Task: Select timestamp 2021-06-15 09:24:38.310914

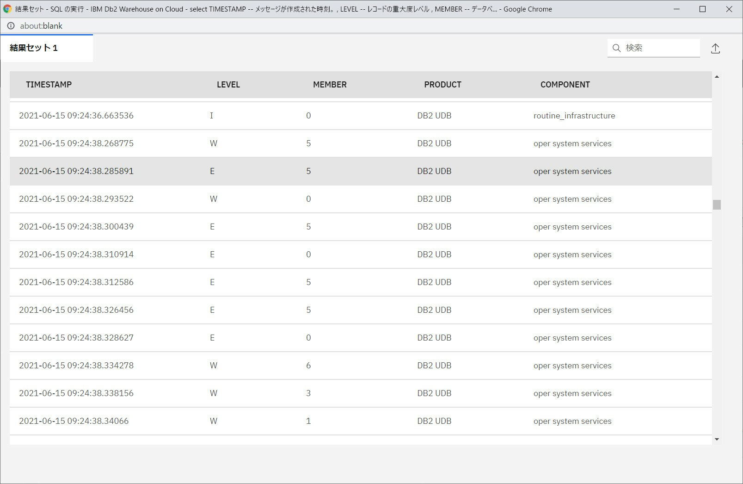Action: (x=76, y=254)
